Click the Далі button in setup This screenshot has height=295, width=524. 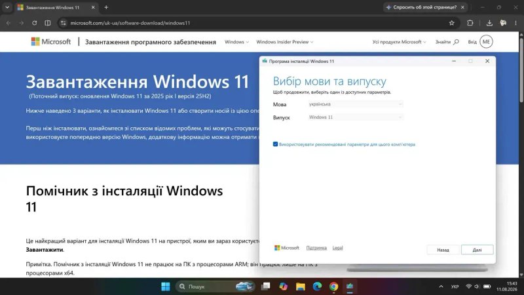pos(477,250)
